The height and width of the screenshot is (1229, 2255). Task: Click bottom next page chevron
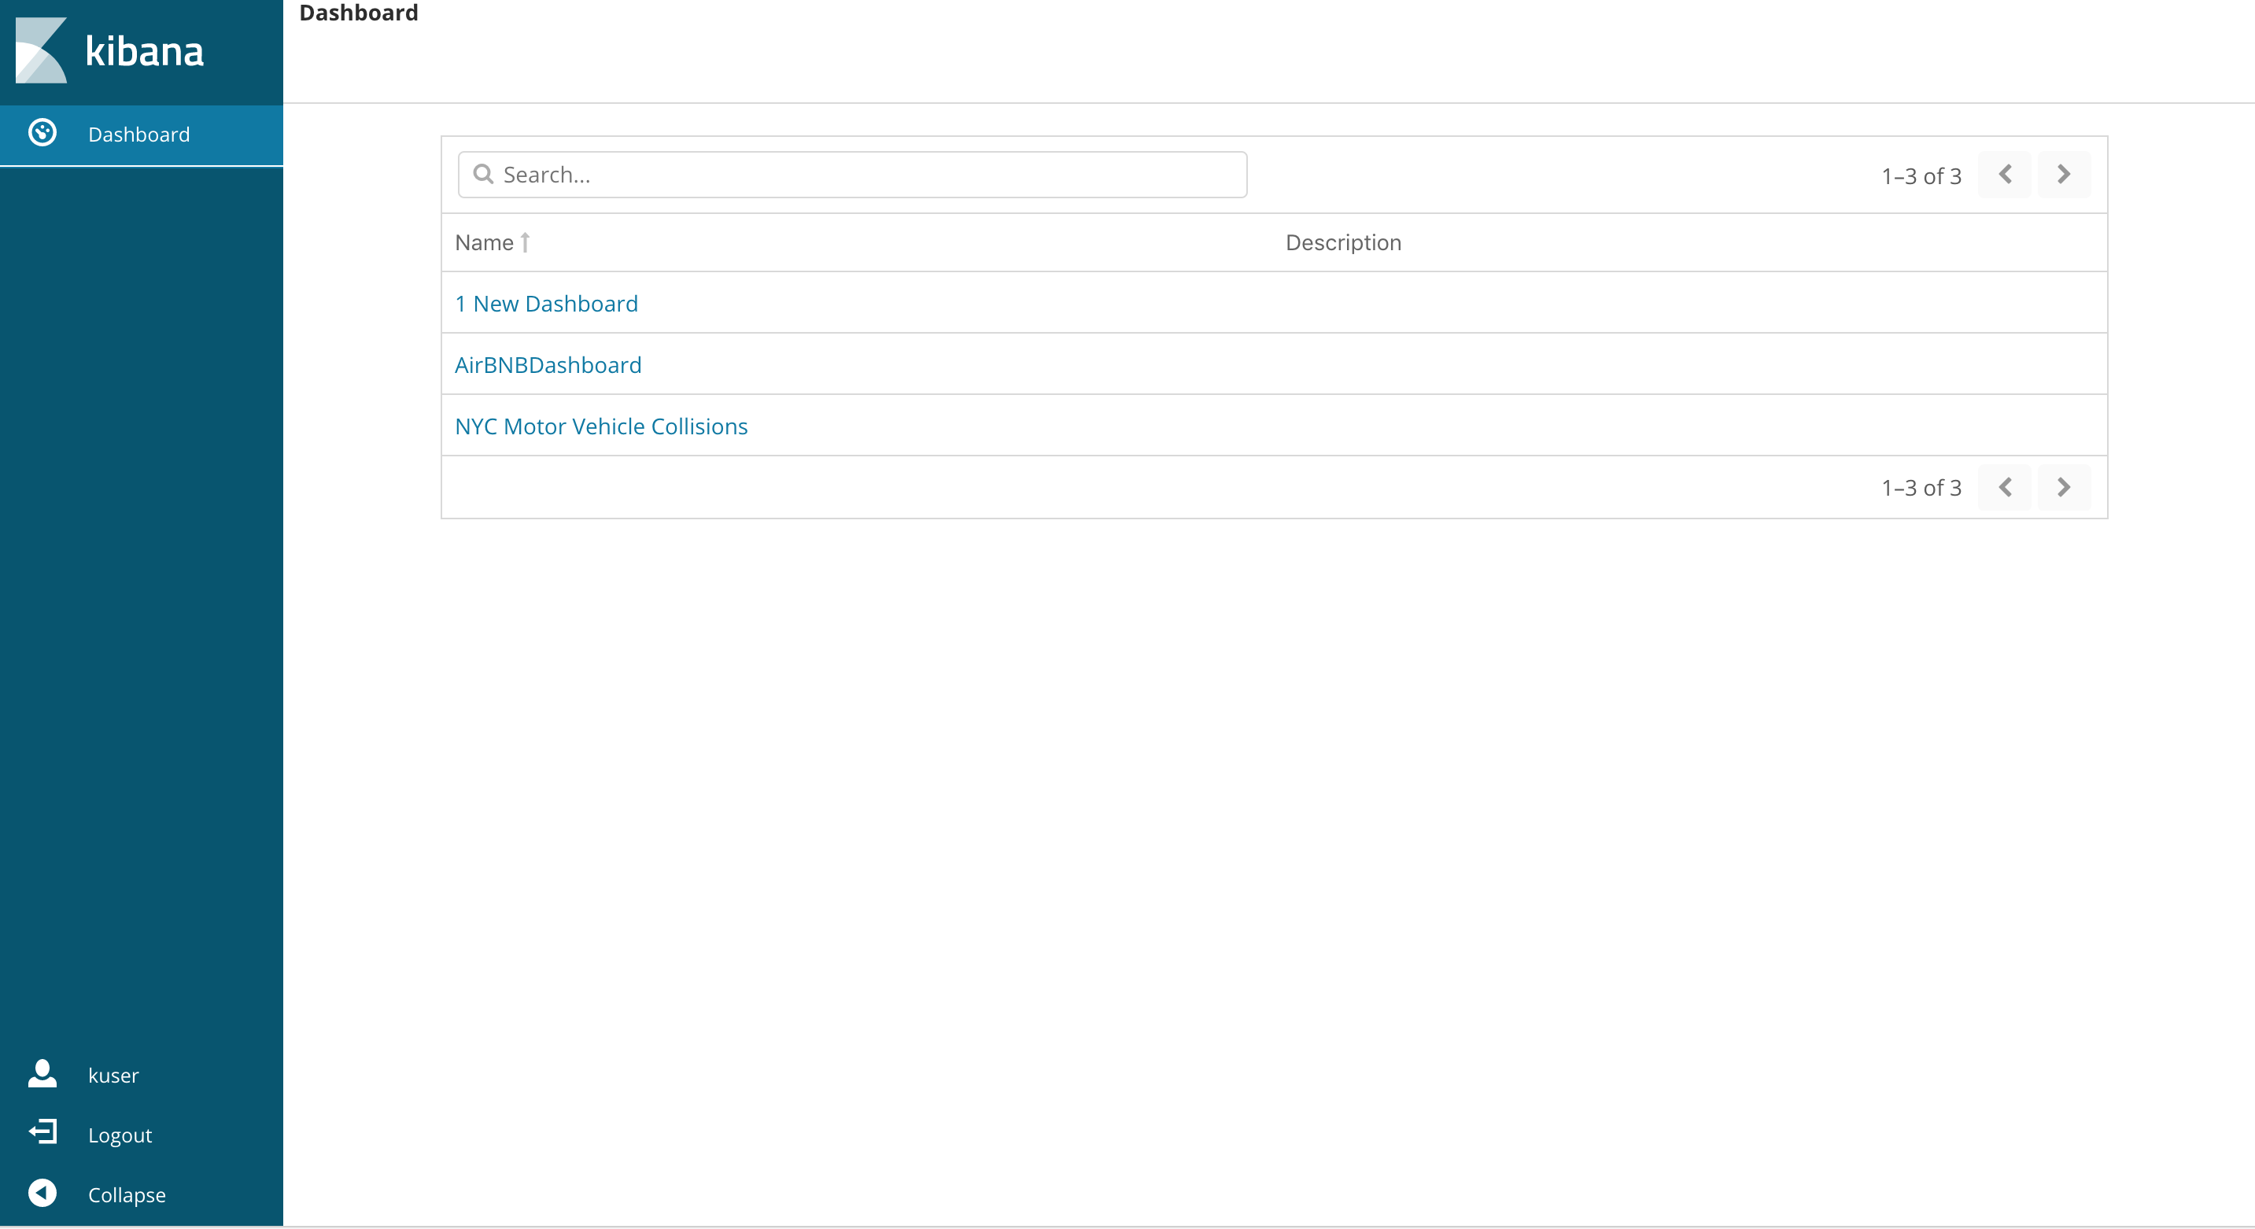point(2063,487)
